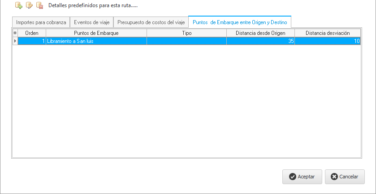Click the Puntos de Embarque column header
The image size is (376, 194).
tap(96, 33)
